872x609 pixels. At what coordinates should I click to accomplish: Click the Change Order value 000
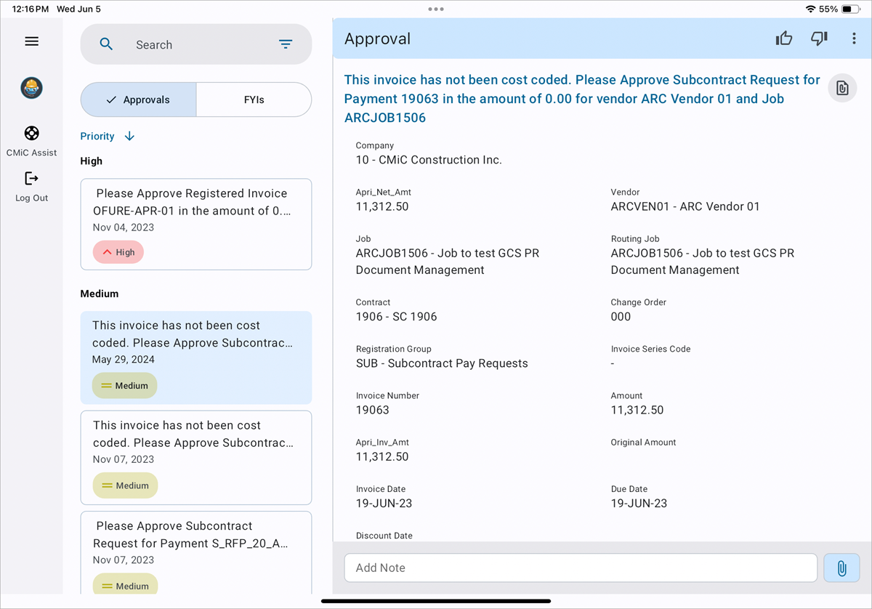coord(621,317)
